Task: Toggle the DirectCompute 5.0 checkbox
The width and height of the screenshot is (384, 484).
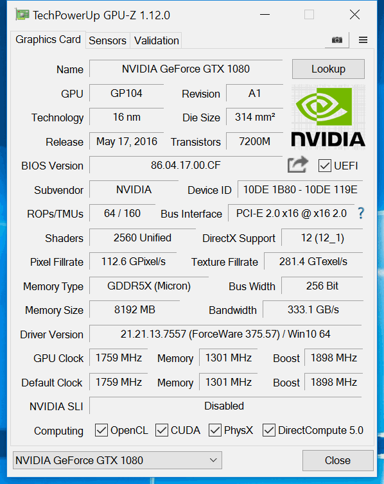Action: 269,430
